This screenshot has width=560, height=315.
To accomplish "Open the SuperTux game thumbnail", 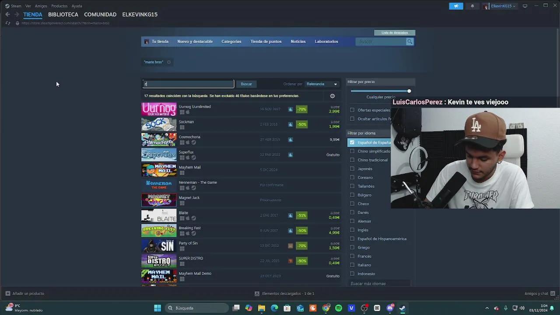I will click(158, 154).
